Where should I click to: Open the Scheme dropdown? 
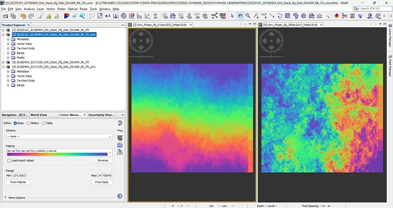point(59,136)
